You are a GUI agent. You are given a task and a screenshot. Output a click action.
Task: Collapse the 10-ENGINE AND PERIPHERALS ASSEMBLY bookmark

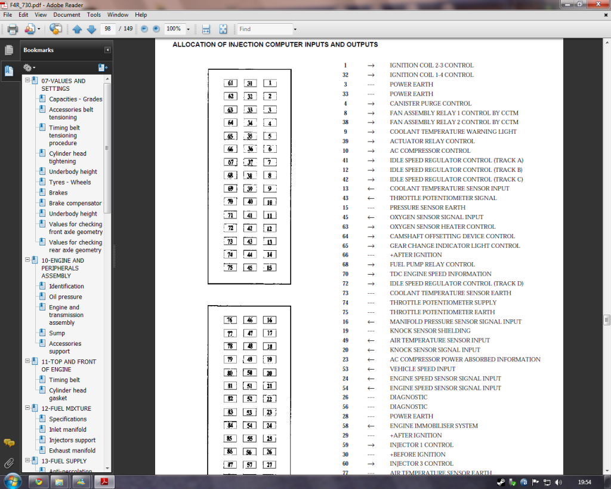tap(27, 260)
